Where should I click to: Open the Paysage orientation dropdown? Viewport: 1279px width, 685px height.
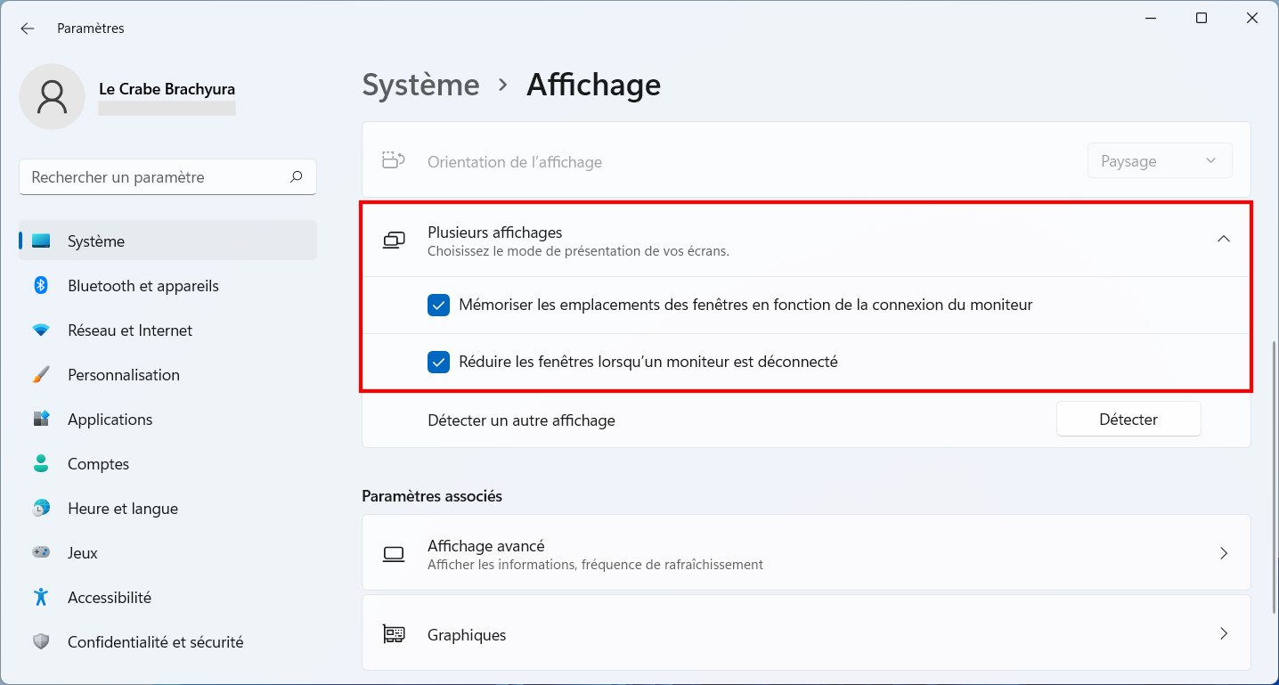(1160, 161)
